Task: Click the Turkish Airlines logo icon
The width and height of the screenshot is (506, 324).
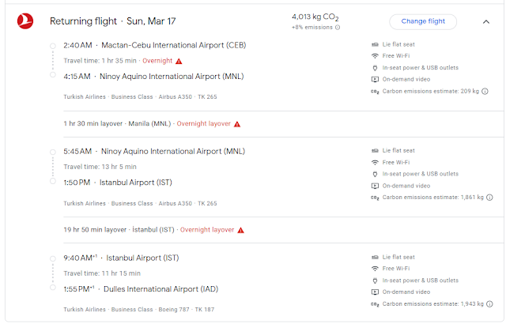Action: click(25, 21)
